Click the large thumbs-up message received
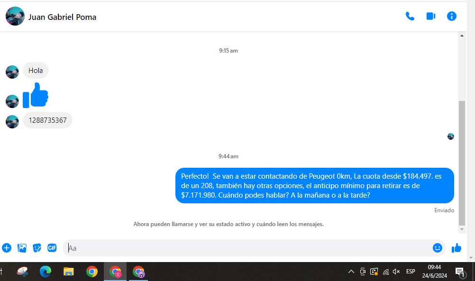This screenshot has width=475, height=281. click(x=36, y=95)
